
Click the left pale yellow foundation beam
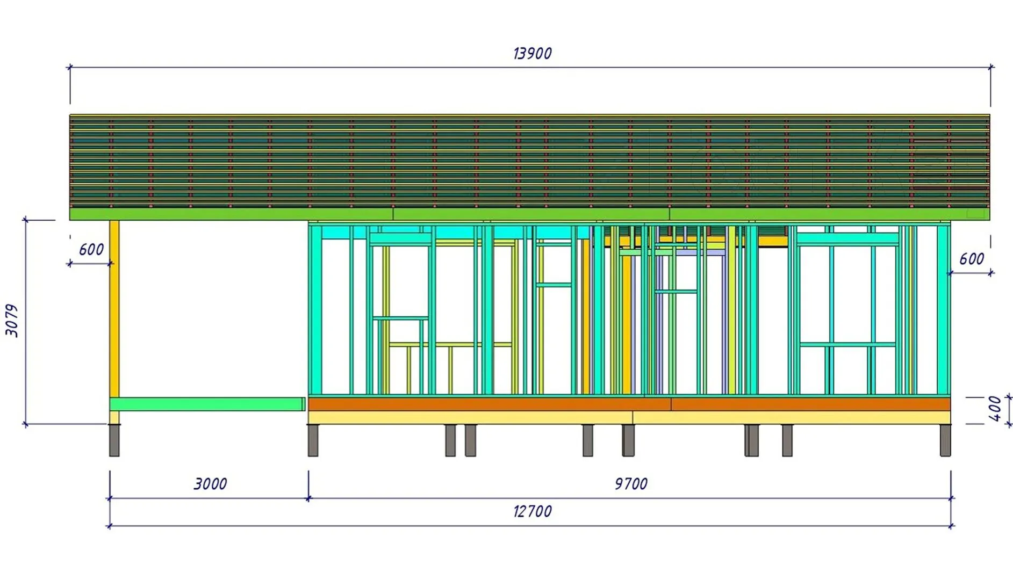[470, 417]
